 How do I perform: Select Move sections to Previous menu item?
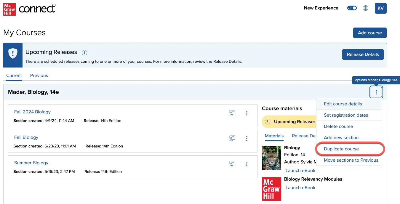(x=349, y=160)
